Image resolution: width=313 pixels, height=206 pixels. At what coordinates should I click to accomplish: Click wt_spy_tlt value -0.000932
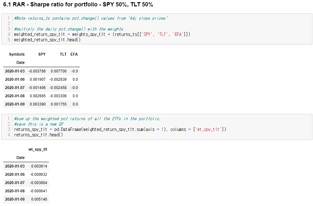tap(38, 175)
